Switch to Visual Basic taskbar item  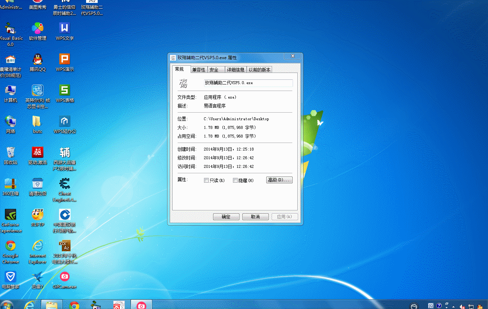click(x=96, y=305)
